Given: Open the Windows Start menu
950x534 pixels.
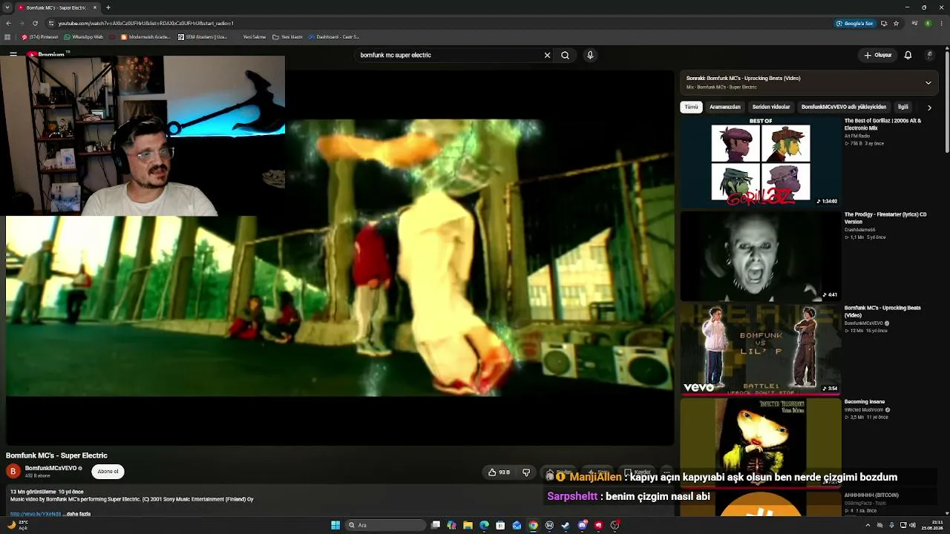Looking at the screenshot, I should [x=335, y=525].
